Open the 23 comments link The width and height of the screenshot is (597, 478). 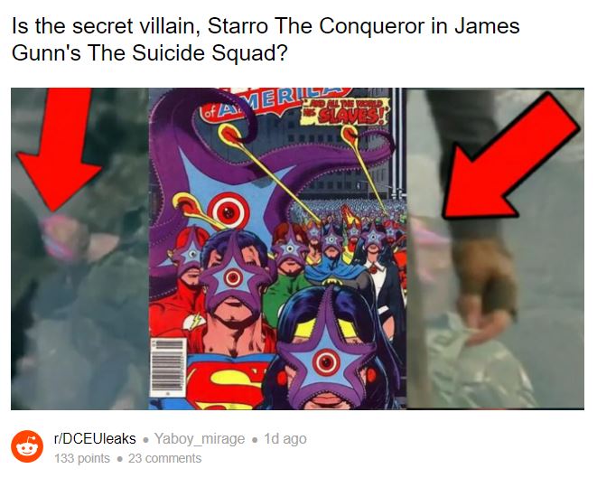[164, 458]
